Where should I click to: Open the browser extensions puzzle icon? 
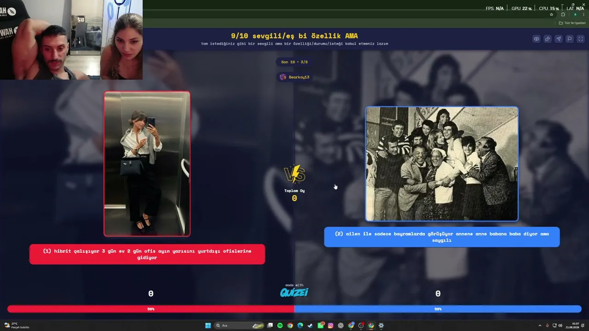point(563,15)
